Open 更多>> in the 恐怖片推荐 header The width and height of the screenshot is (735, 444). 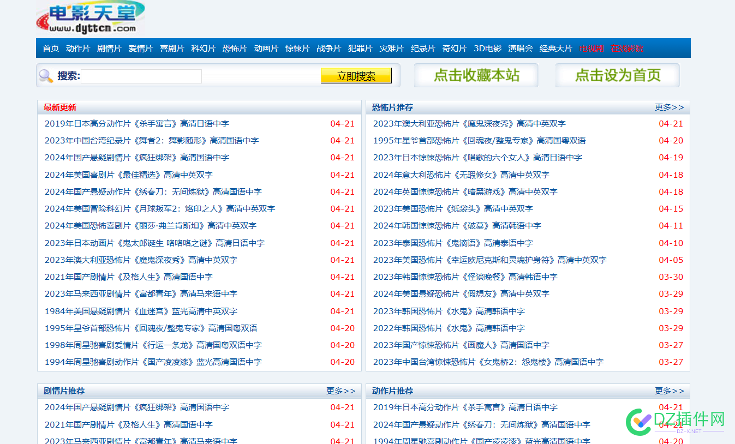click(669, 107)
